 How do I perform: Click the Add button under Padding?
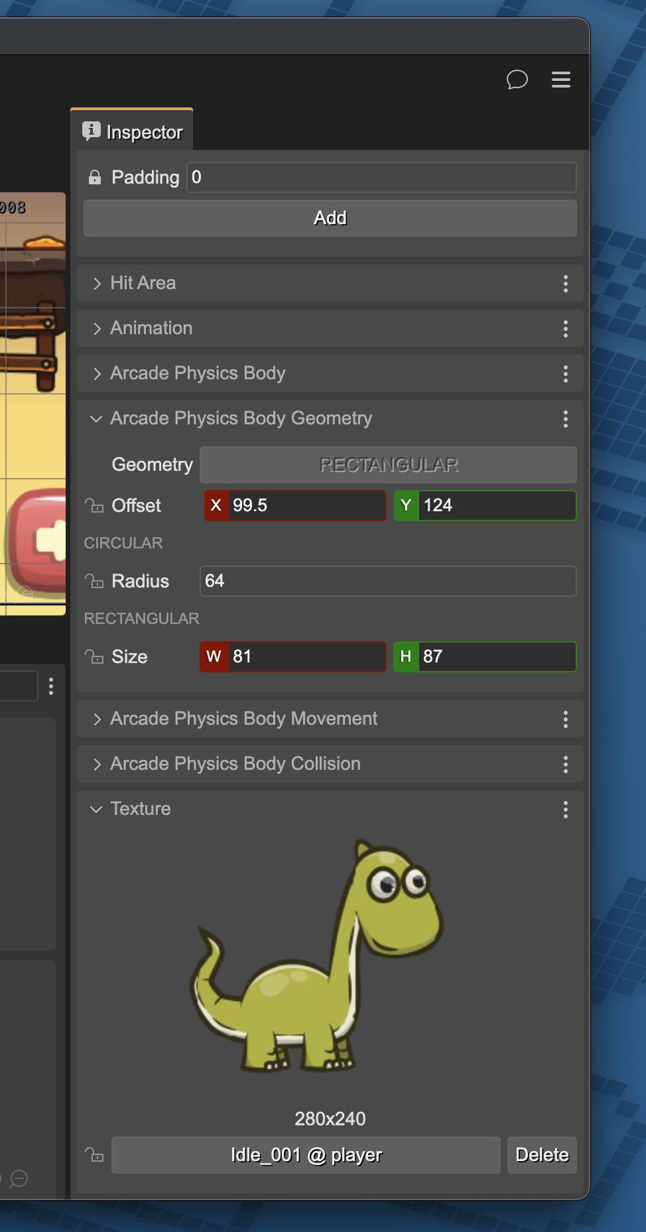point(330,218)
